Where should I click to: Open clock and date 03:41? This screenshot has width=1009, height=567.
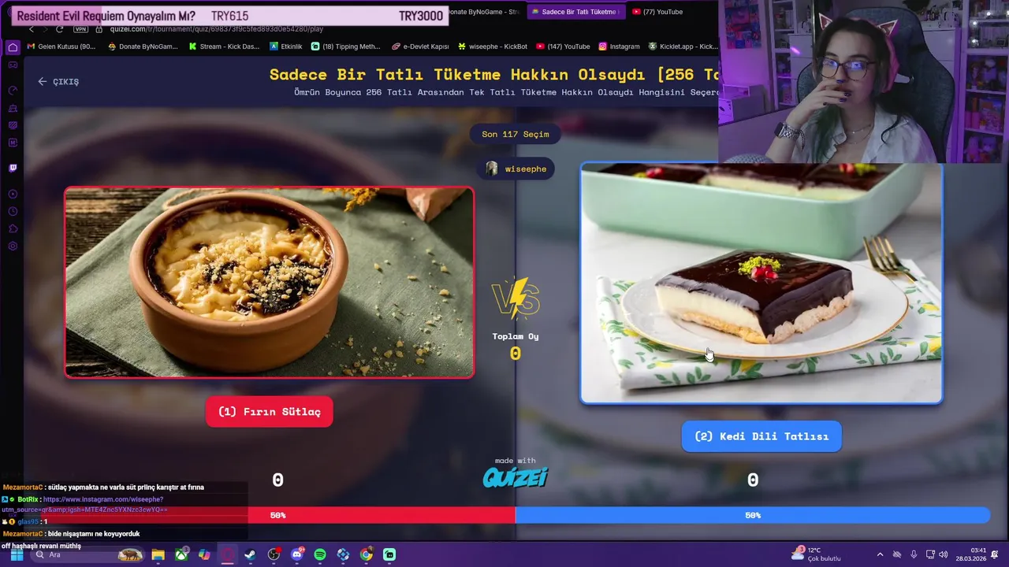click(971, 554)
